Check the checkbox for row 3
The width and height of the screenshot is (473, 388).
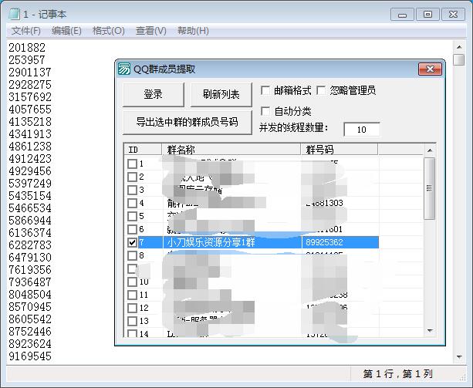click(132, 190)
